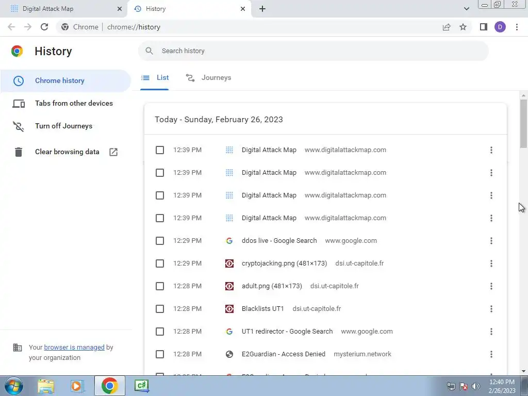Tick the Blacklists UT1 checkbox
528x396 pixels.
tap(160, 309)
